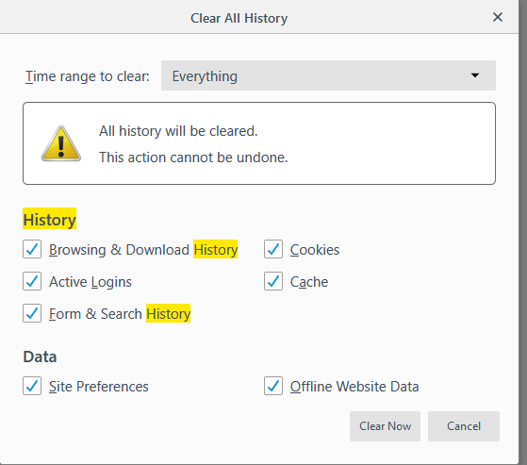Screen dimensions: 527x465
Task: Click the highlighted History section heading
Action: [x=49, y=220]
